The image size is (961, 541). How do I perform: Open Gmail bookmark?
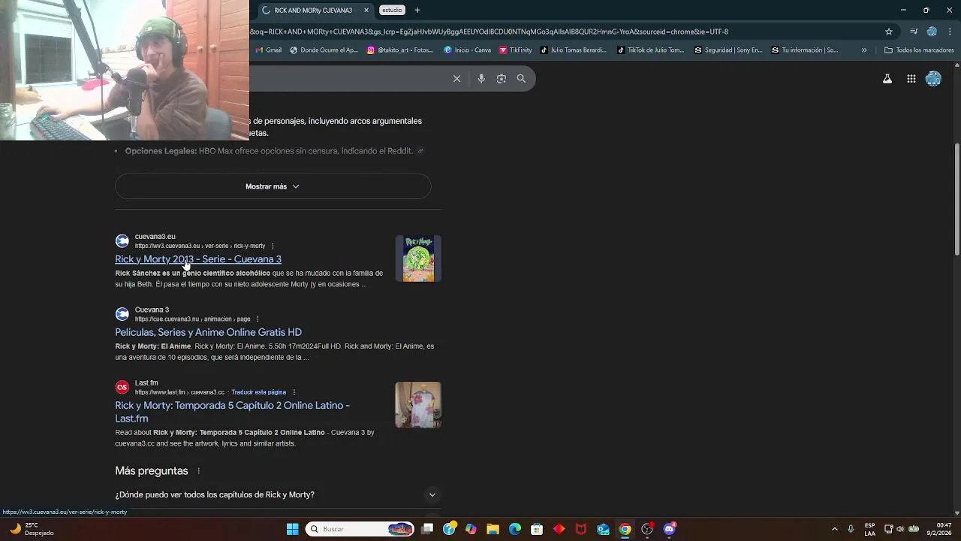[269, 50]
